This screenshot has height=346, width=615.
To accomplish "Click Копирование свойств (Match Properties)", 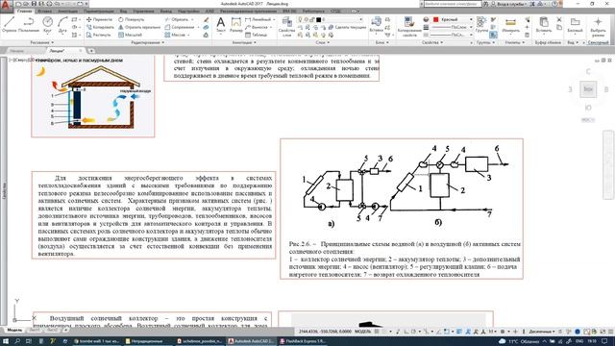I will [x=409, y=26].
